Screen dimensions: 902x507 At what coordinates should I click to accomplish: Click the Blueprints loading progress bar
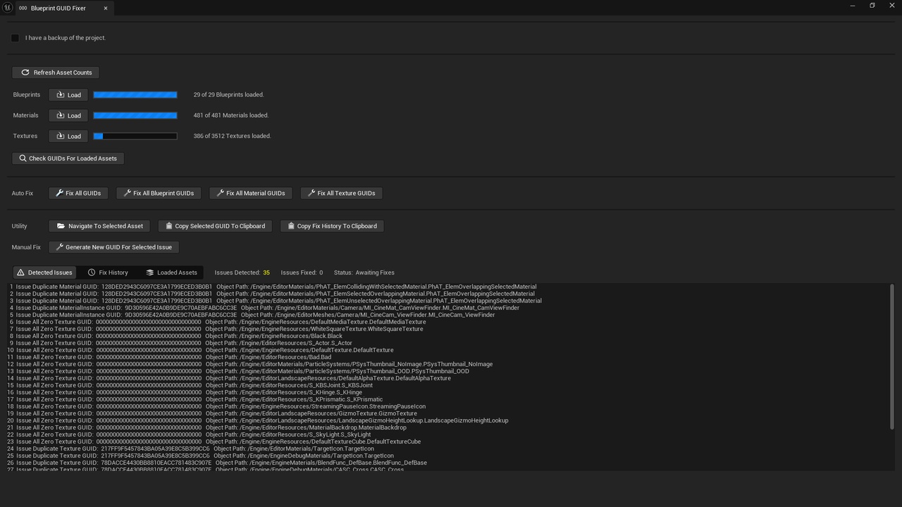click(x=135, y=94)
